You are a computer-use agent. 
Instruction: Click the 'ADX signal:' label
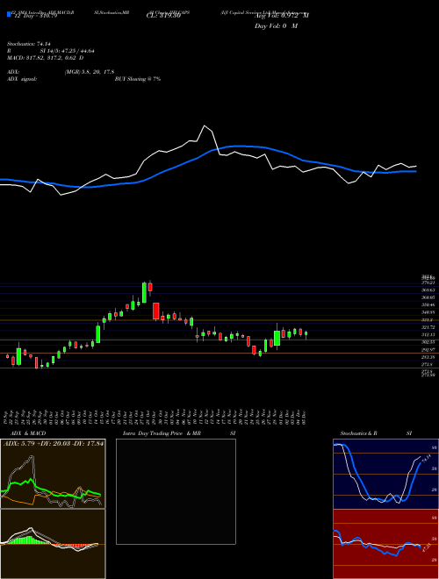click(22, 79)
